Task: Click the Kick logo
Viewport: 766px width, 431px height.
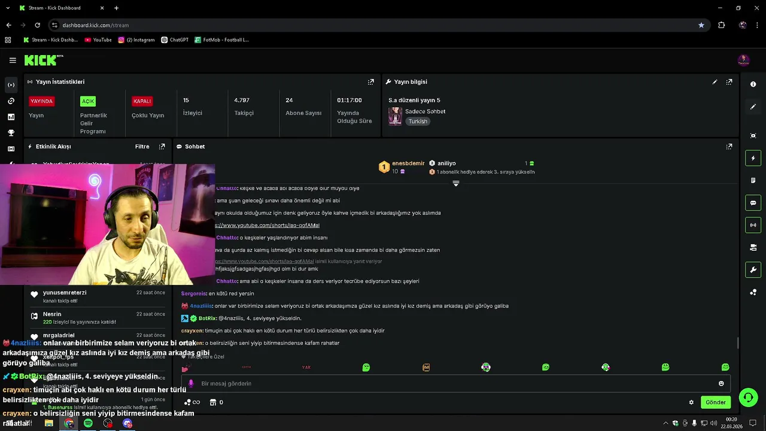Action: coord(43,60)
